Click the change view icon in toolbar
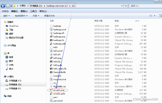Image resolution: width=162 pixels, height=103 pixels. point(151,16)
